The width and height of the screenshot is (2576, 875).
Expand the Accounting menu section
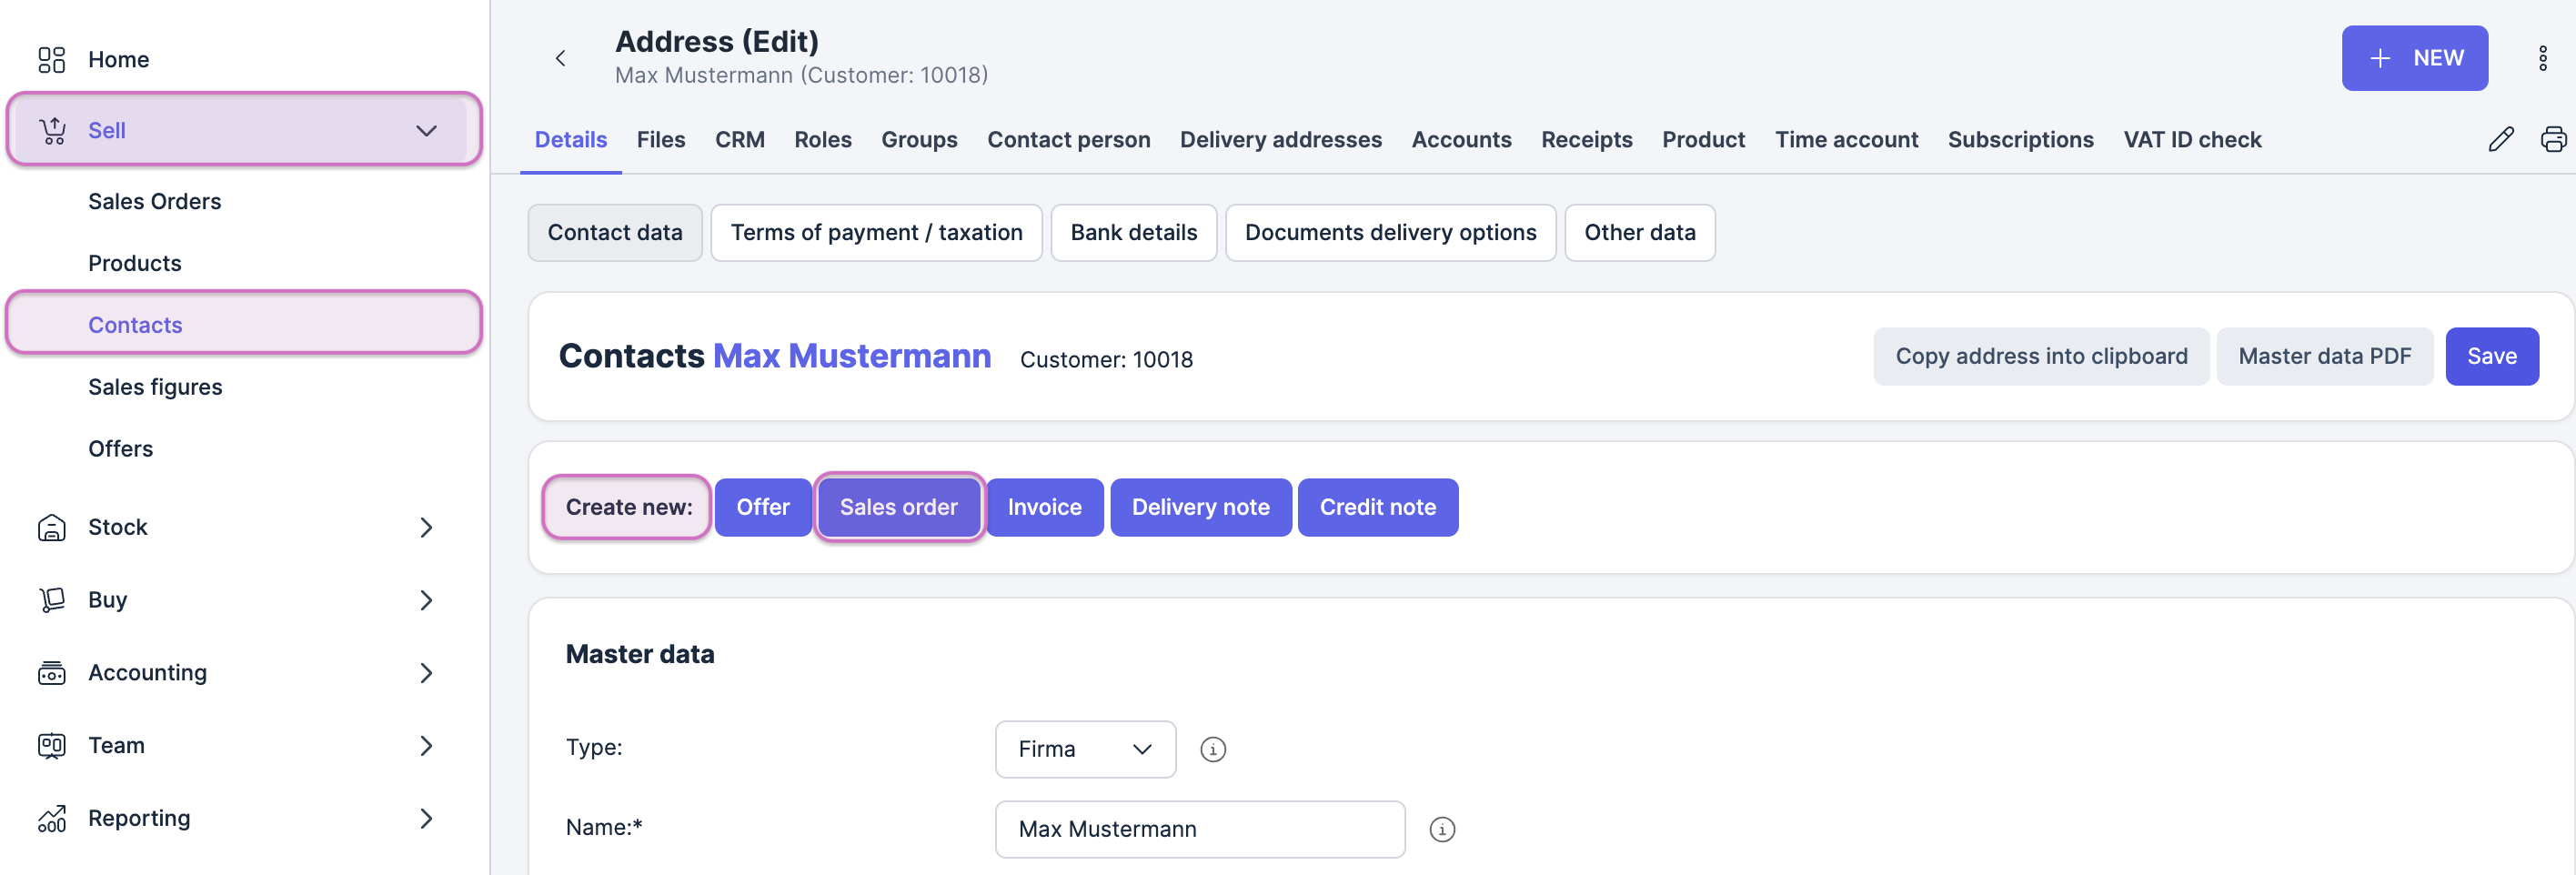coord(426,673)
